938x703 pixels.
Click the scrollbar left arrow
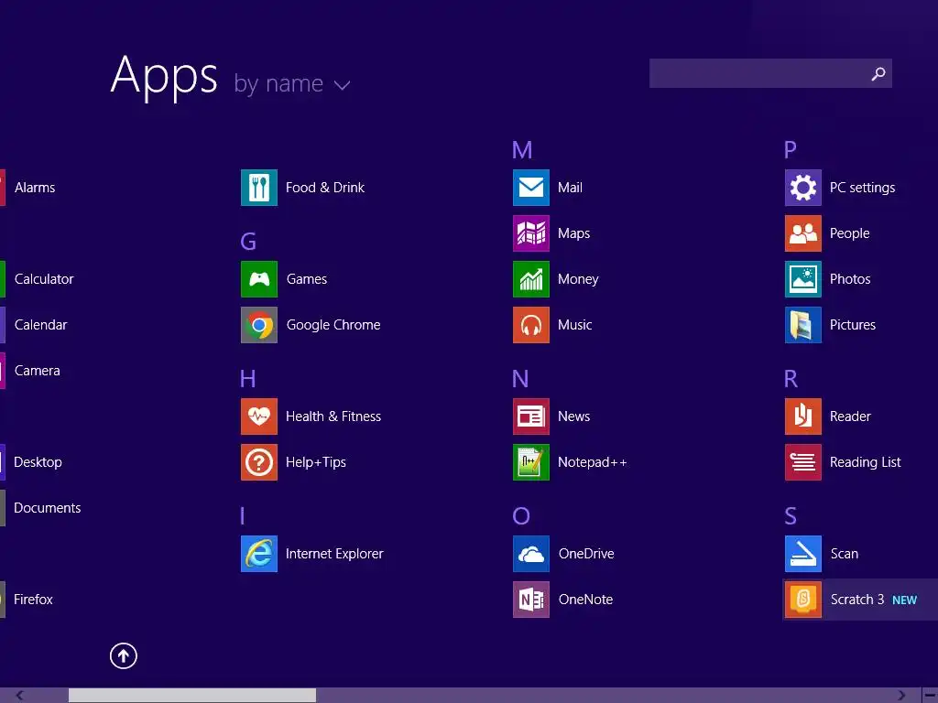point(19,696)
